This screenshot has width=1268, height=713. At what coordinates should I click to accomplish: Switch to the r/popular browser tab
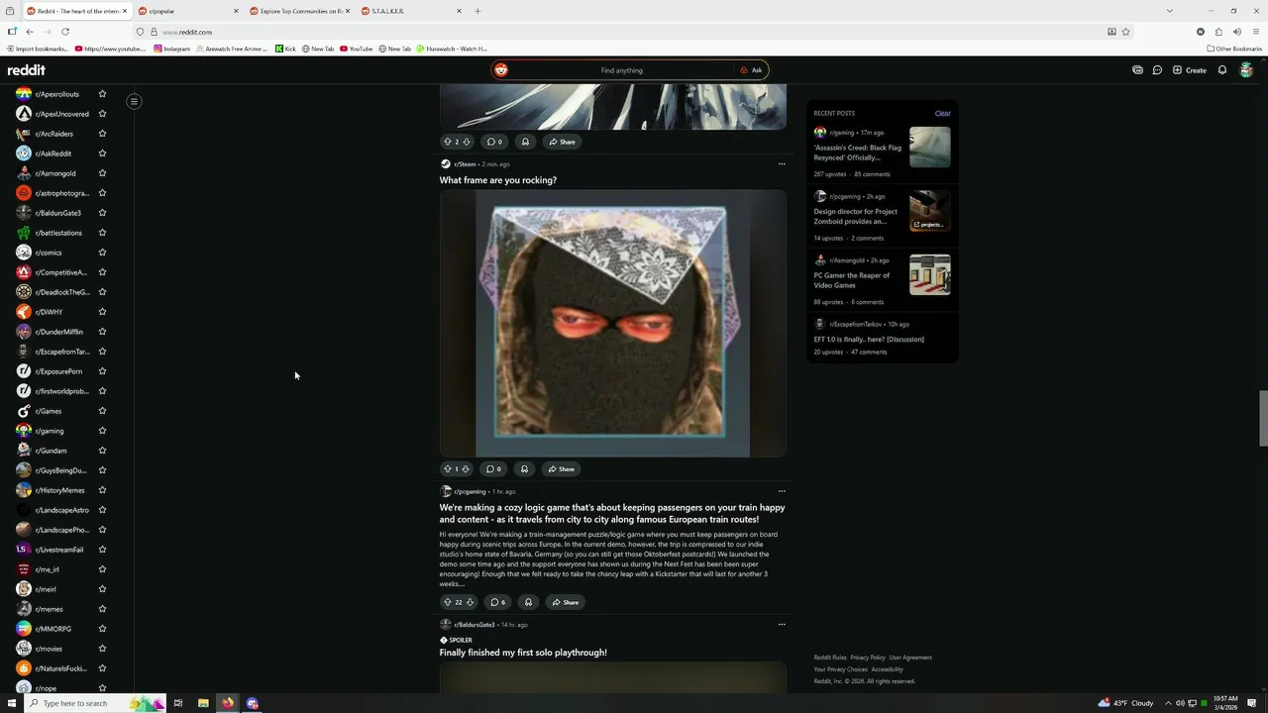click(x=187, y=11)
